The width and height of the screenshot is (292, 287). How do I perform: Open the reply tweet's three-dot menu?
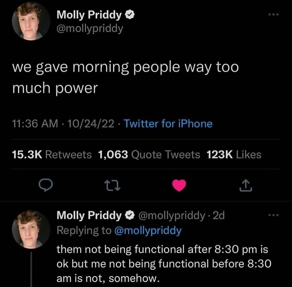coord(272,216)
